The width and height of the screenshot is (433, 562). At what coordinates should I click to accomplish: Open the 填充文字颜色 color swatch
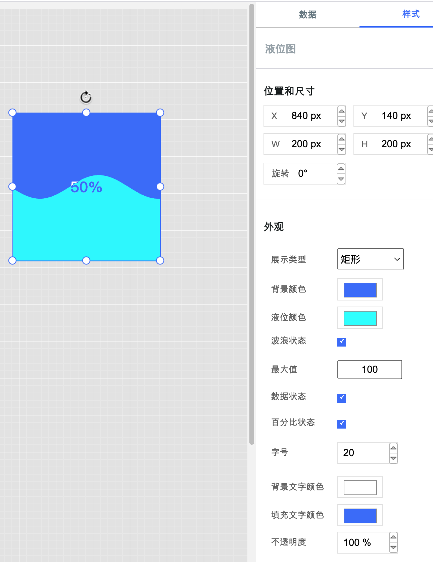(x=360, y=516)
